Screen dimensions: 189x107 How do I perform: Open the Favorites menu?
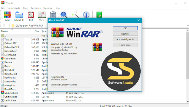[36, 8]
